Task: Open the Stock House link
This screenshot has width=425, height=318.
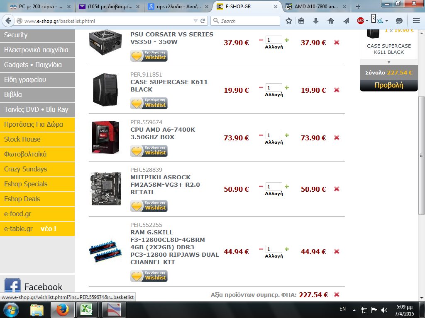Action: (37, 139)
